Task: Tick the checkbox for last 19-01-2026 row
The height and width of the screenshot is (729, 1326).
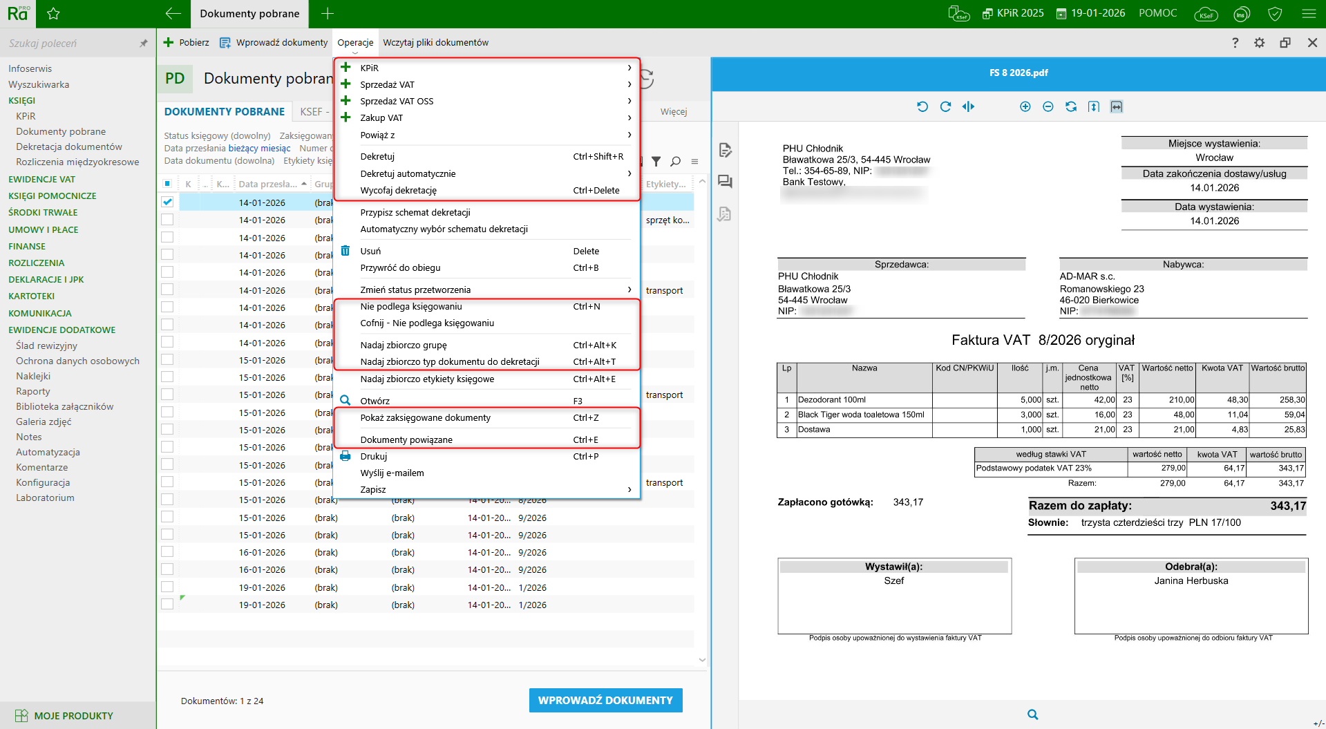Action: coord(167,605)
